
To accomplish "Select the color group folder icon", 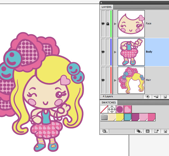I will click(x=104, y=117).
